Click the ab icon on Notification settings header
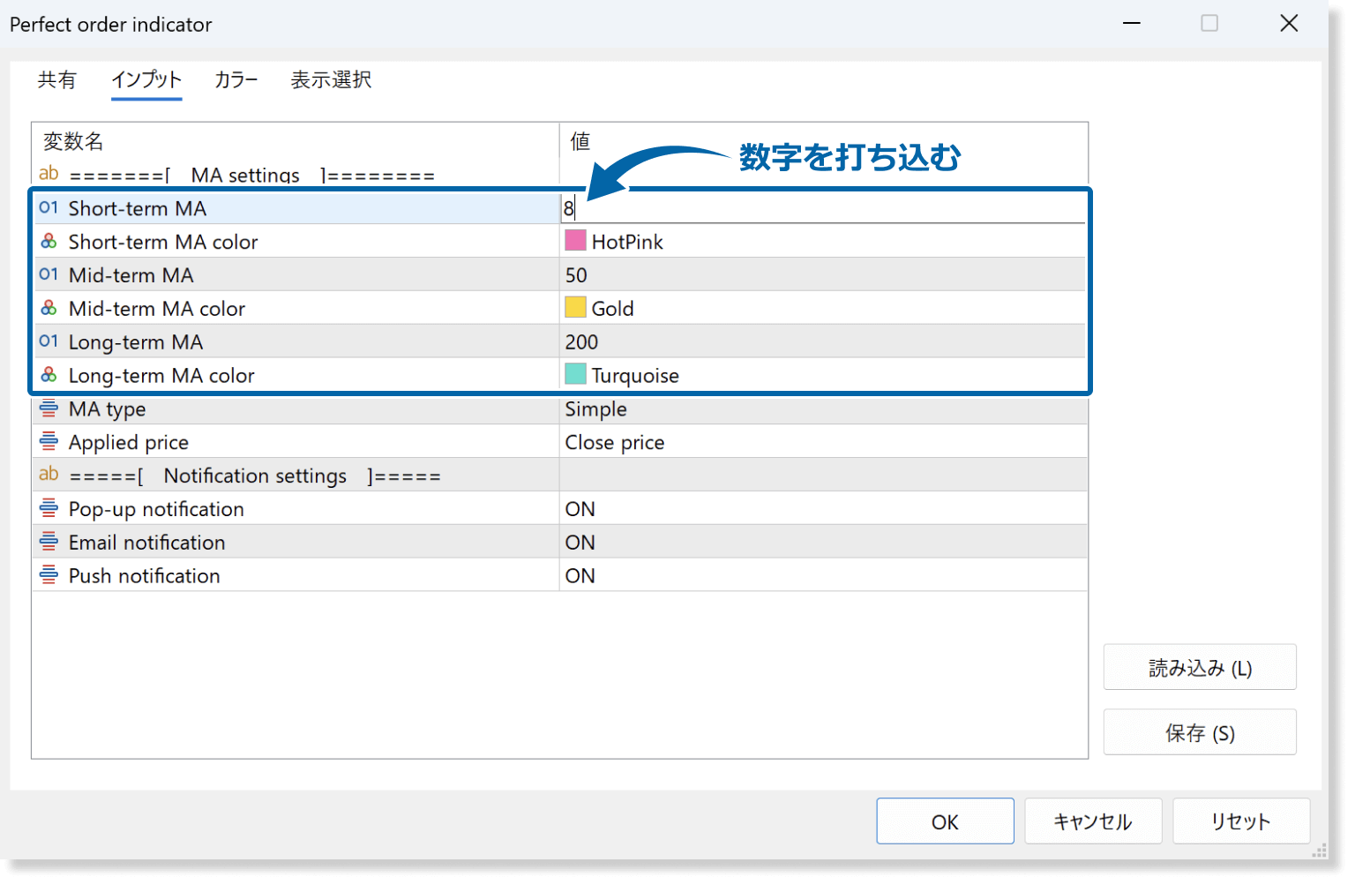Viewport: 1355px width, 877px height. point(49,475)
